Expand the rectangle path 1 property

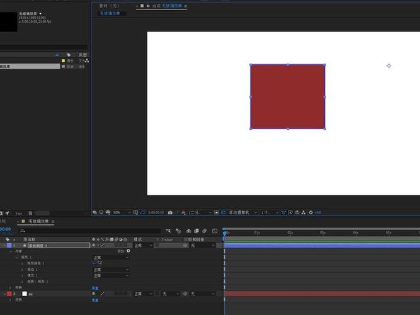pyautogui.click(x=22, y=263)
